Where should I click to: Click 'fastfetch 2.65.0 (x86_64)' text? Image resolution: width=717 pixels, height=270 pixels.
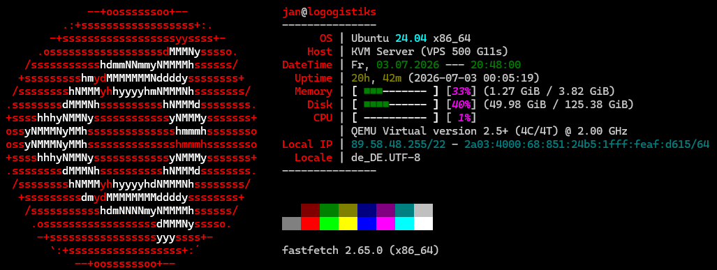(x=361, y=250)
